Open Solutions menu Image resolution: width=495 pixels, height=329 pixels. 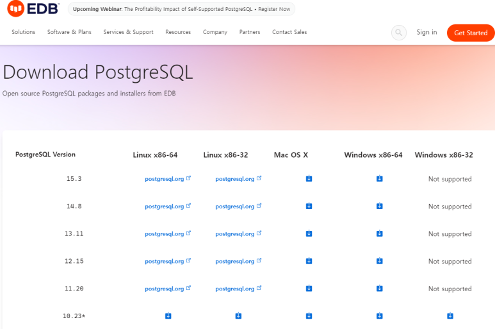23,32
